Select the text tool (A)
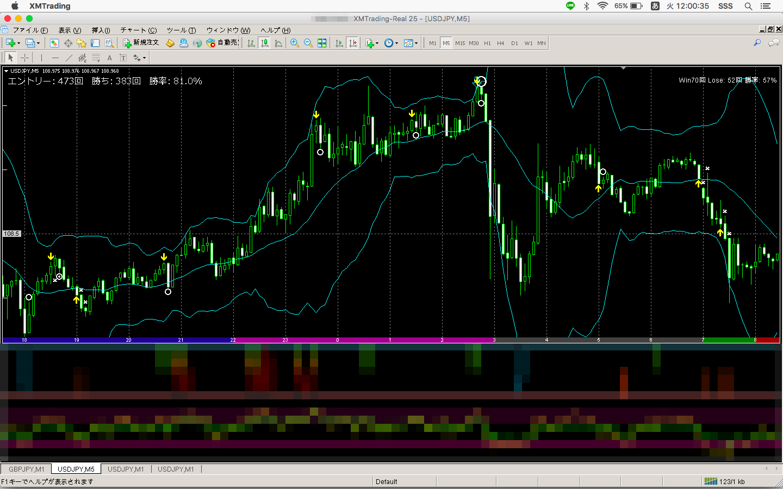 pos(109,58)
